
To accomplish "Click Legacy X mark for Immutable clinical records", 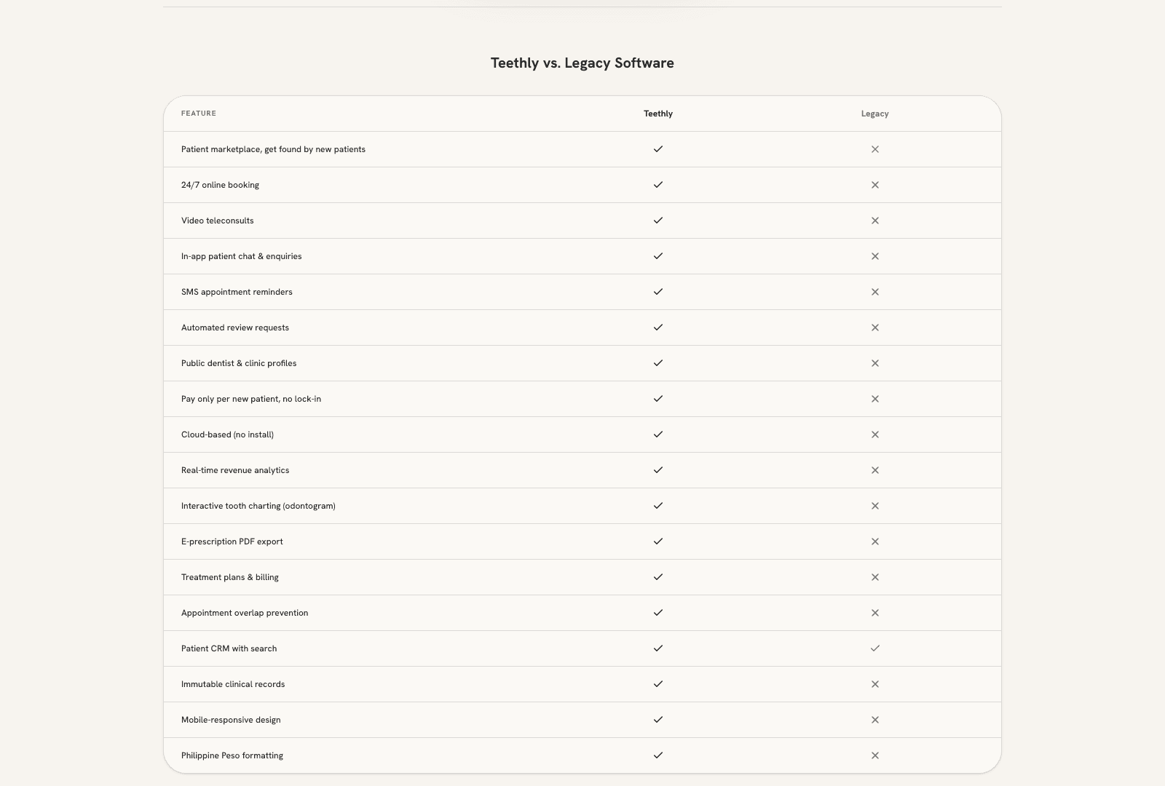I will click(x=875, y=684).
